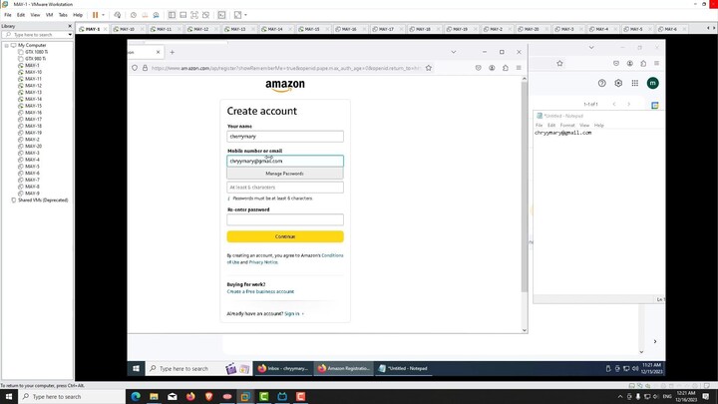Screen dimensions: 718x404
Task: Open a new Firefox tab with plus
Action: [173, 52]
